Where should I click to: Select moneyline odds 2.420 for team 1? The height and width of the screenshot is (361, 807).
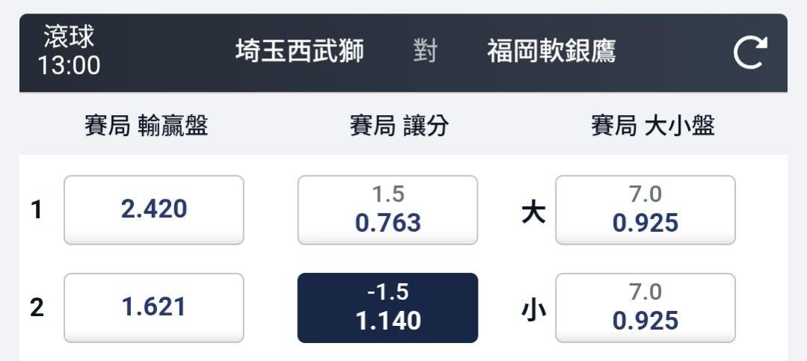[154, 210]
